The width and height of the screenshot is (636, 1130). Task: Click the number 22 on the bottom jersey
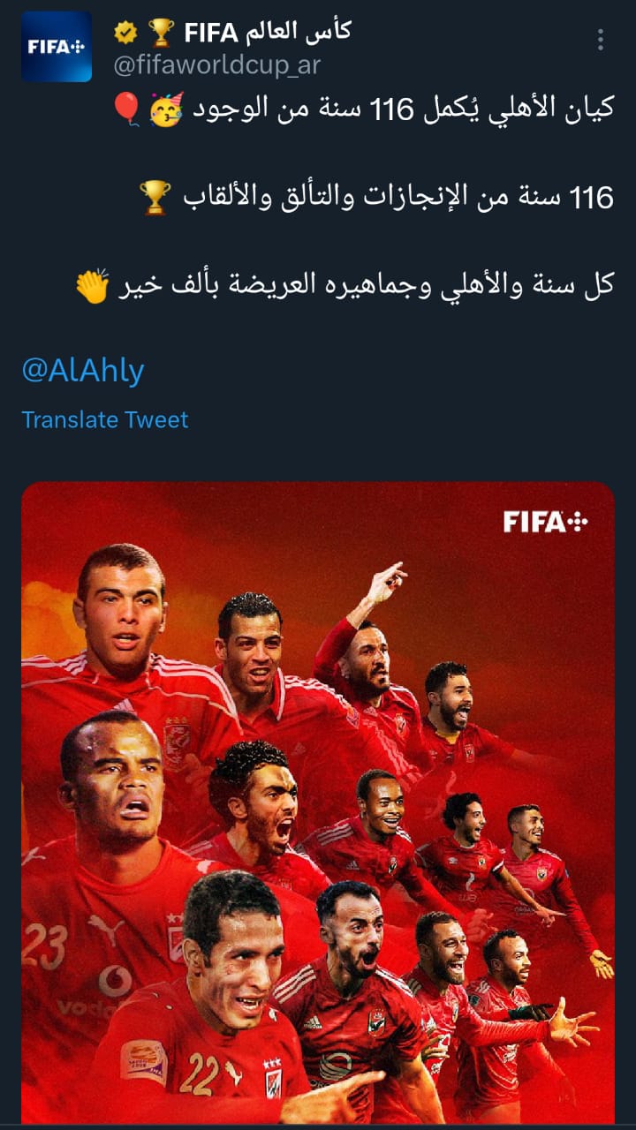pos(200,1073)
